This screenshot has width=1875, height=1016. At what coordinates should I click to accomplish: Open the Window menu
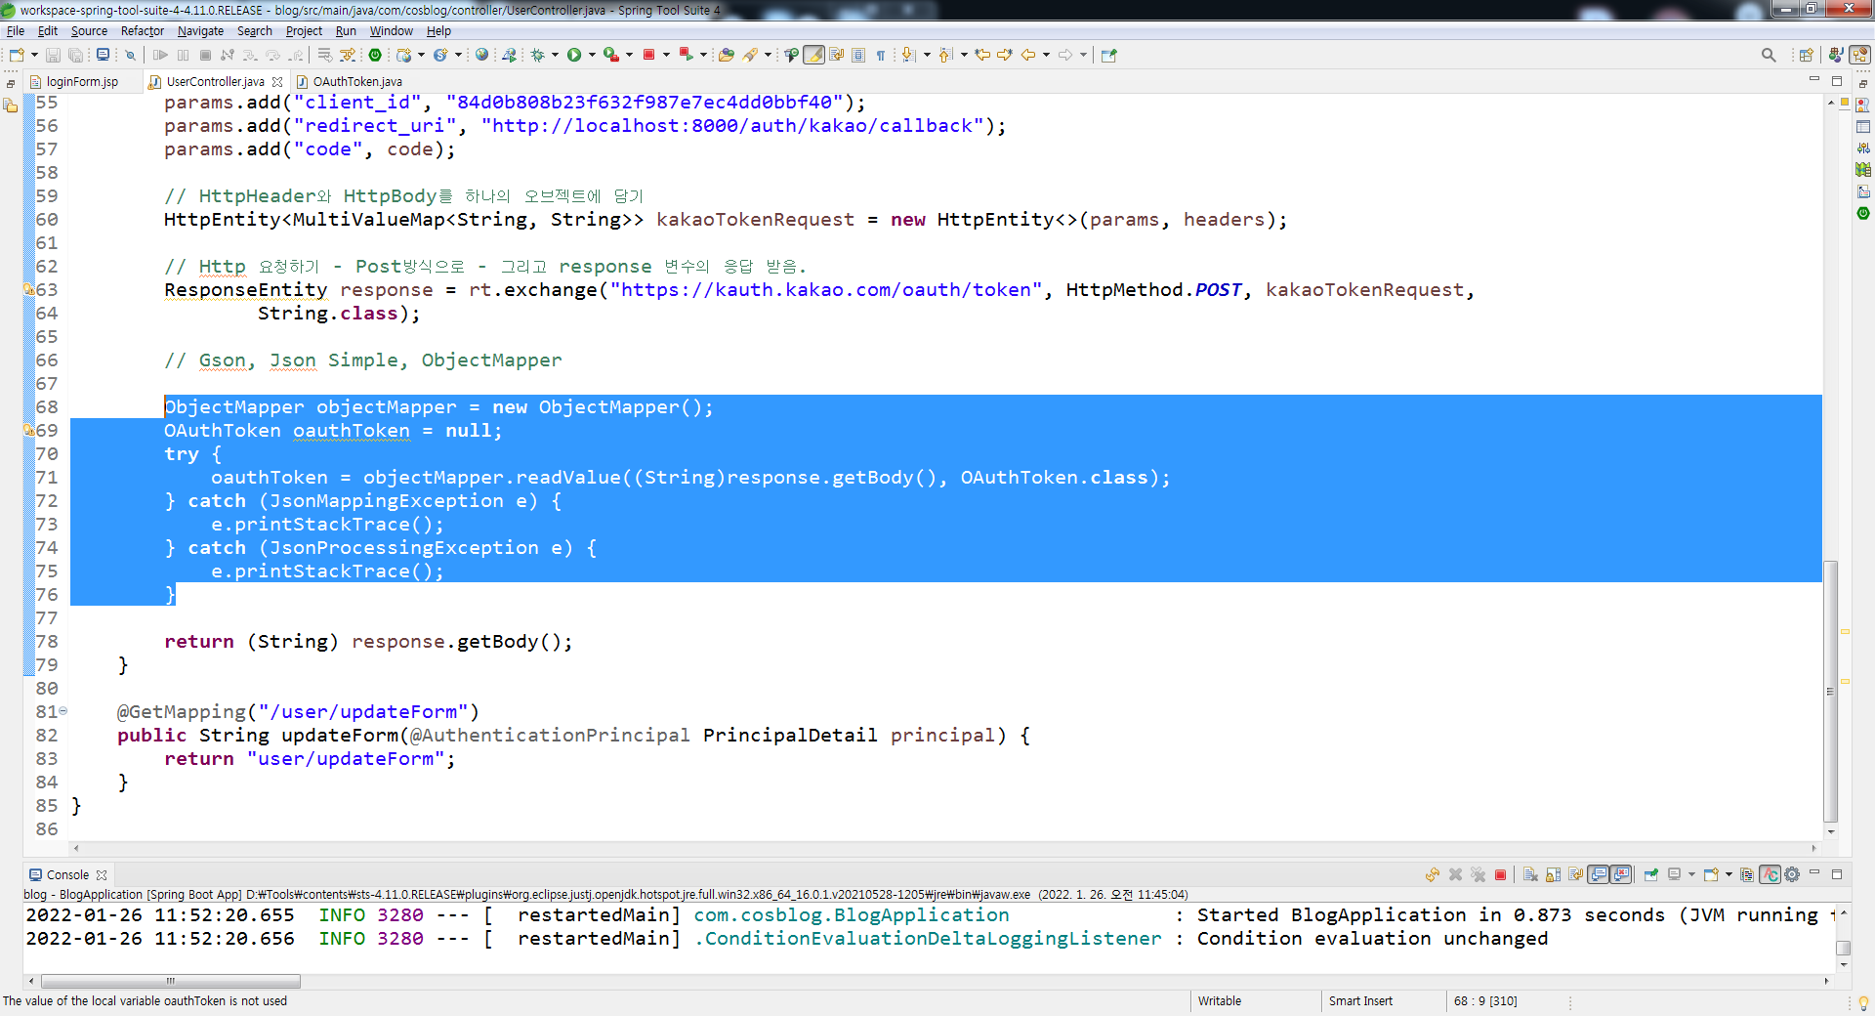pos(392,31)
